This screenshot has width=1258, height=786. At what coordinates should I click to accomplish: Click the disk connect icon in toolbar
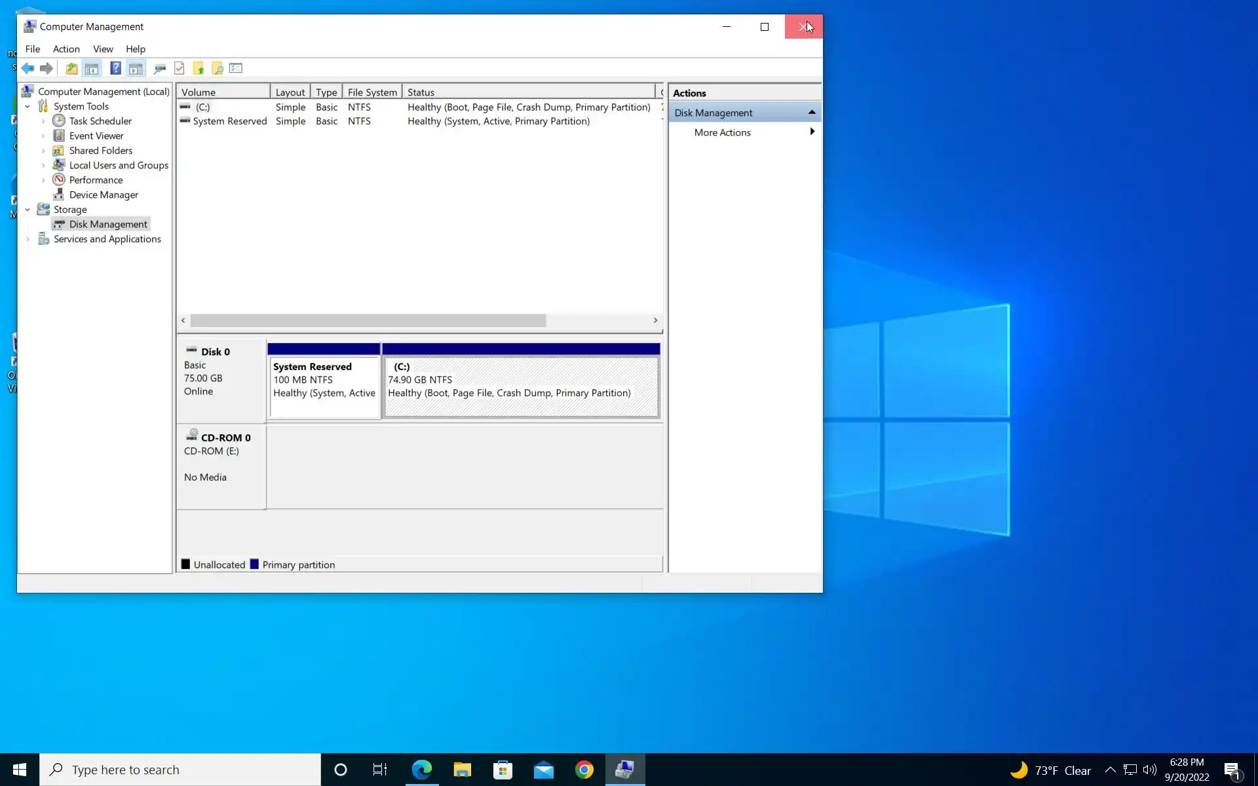point(160,68)
